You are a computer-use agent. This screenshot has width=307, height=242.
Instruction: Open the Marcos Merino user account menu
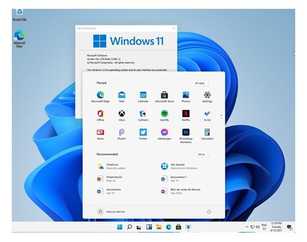pos(112,211)
